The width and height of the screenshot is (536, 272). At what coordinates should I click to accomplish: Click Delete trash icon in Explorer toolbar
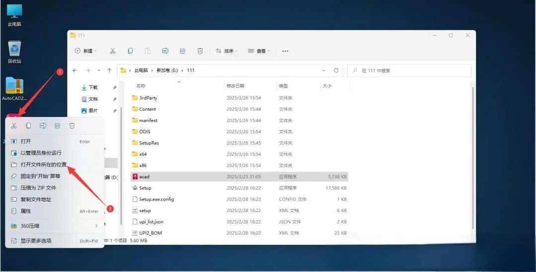[x=200, y=51]
